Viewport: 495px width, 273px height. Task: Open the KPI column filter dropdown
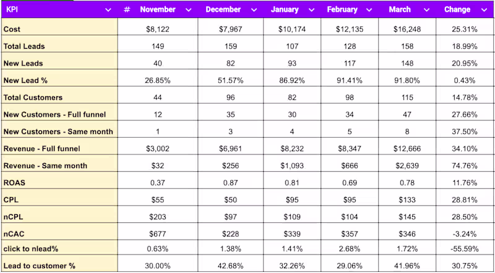pyautogui.click(x=109, y=10)
